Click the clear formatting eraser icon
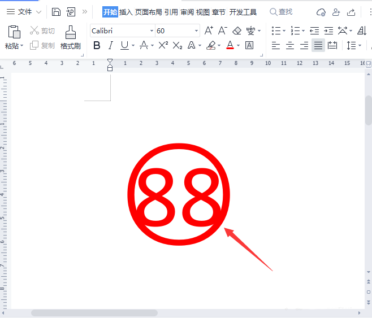 (x=237, y=31)
